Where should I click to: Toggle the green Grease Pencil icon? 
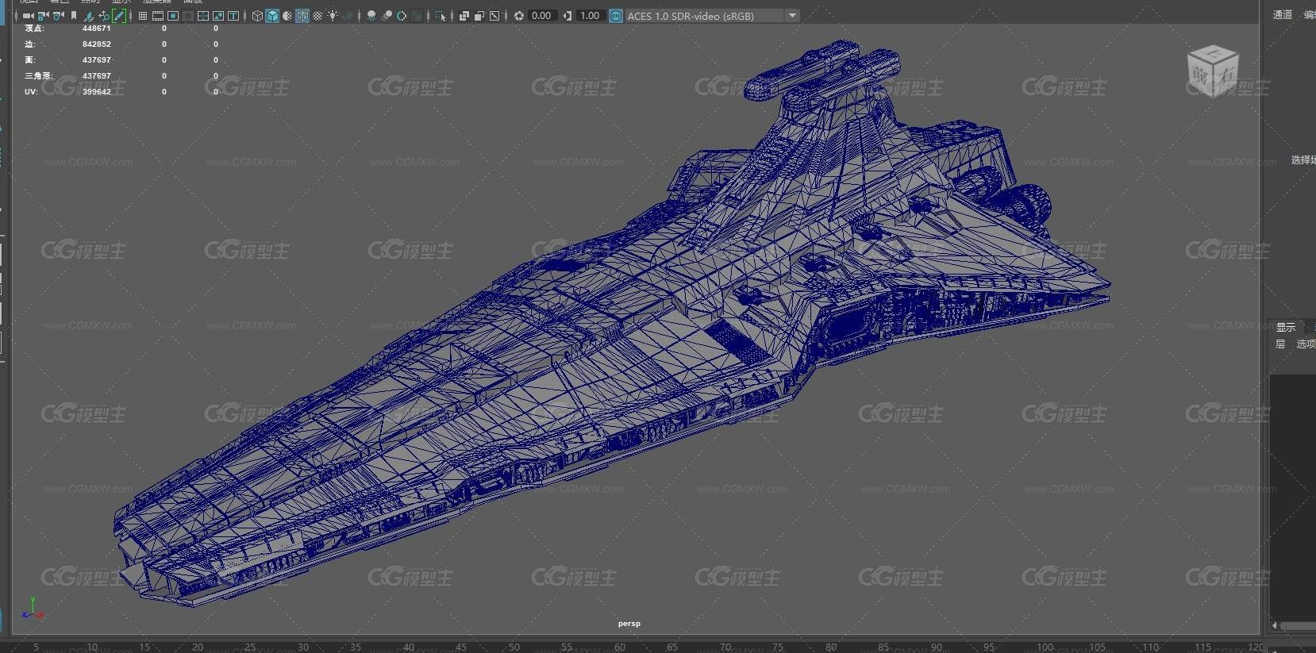119,16
